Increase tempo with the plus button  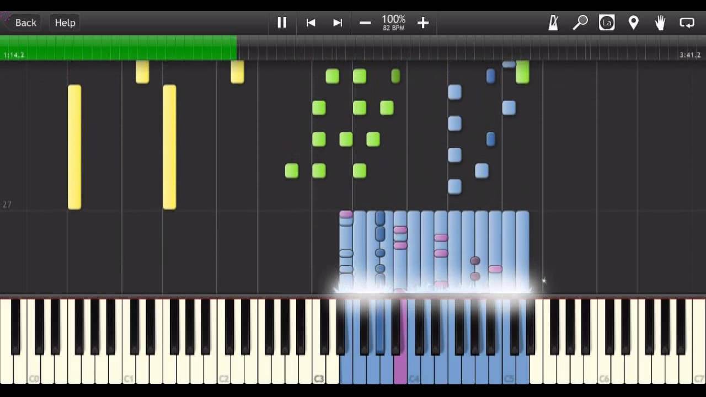(x=423, y=23)
